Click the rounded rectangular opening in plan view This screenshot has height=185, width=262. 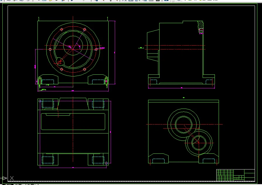[73, 121]
